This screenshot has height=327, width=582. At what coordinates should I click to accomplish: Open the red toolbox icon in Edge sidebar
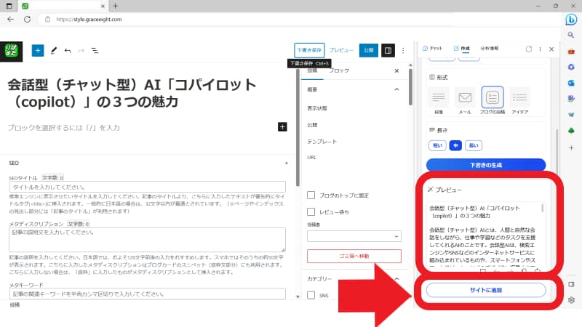tap(571, 51)
